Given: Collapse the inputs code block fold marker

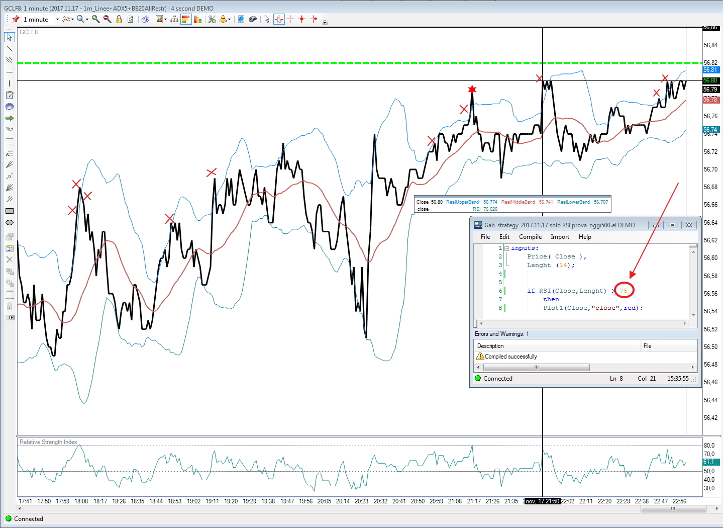Looking at the screenshot, I should [x=506, y=248].
